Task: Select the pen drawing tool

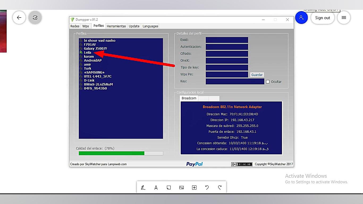Action: (x=143, y=188)
